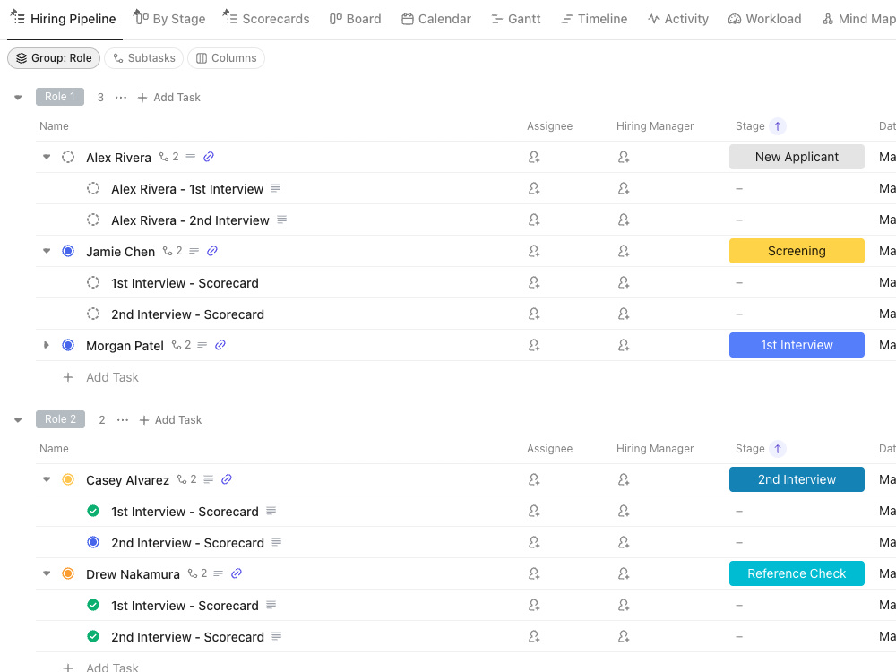Set Hiring Manager for Drew Nakamura
Viewport: 896px width, 672px height.
click(624, 573)
